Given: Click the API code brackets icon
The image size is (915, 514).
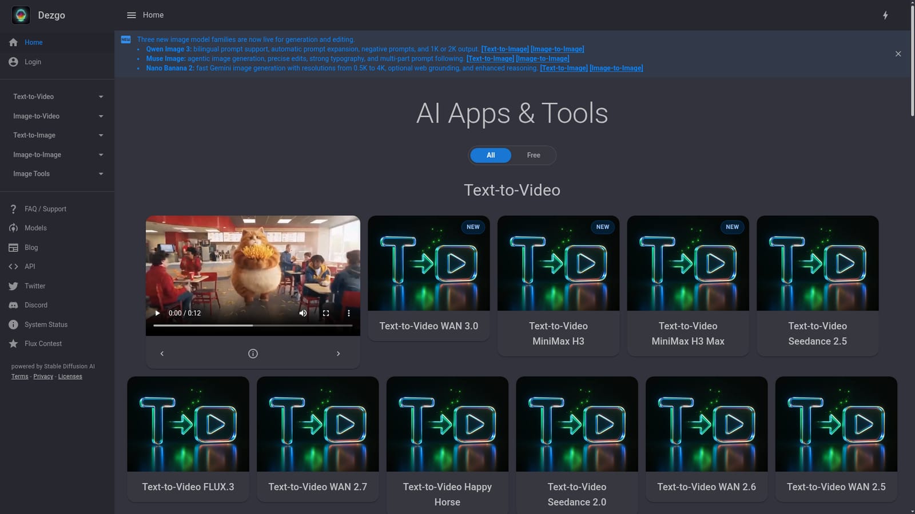Looking at the screenshot, I should point(14,267).
